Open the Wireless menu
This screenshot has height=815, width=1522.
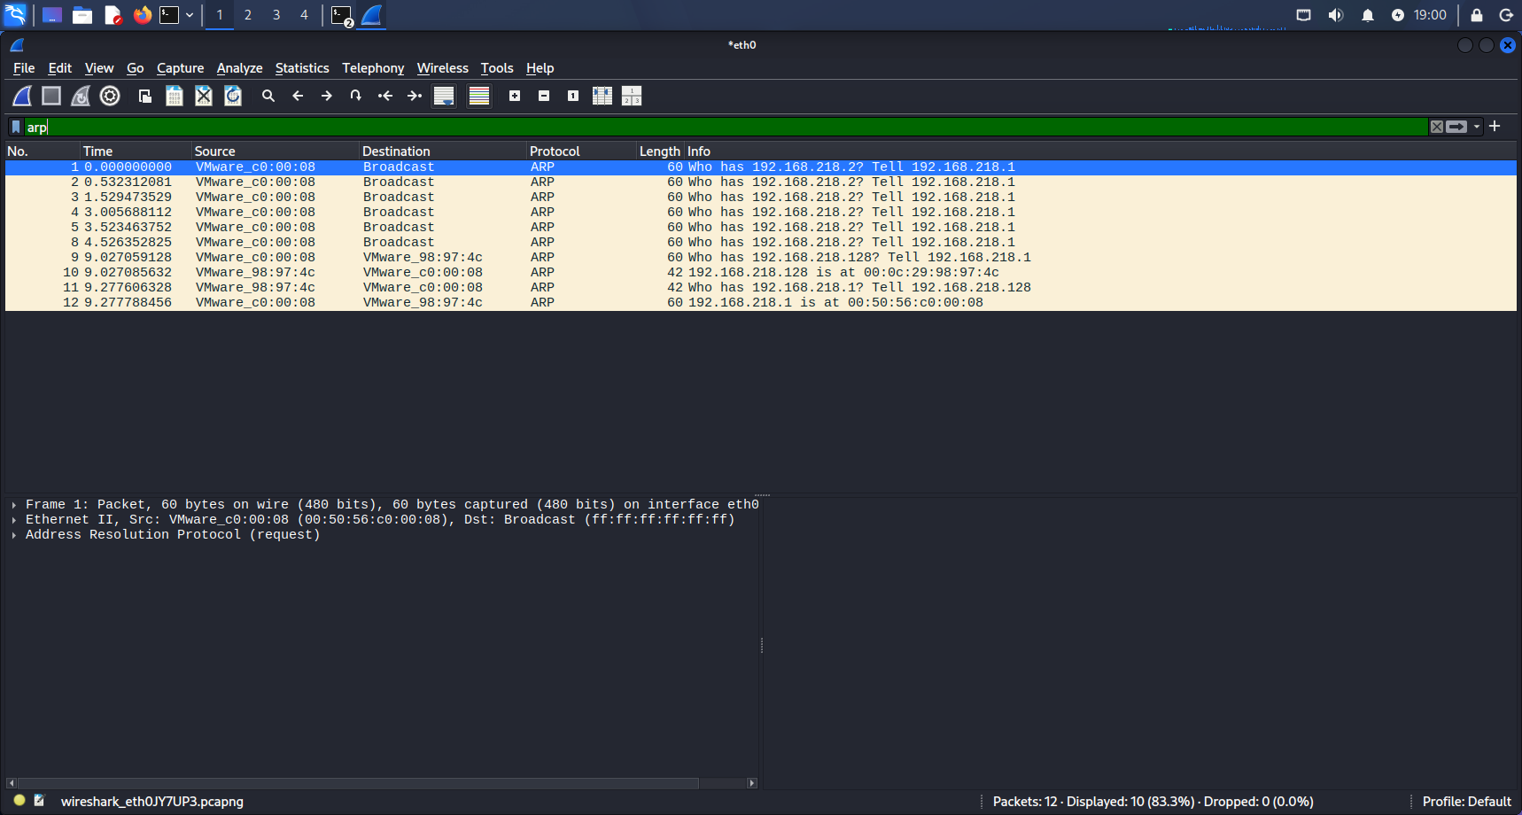tap(443, 68)
